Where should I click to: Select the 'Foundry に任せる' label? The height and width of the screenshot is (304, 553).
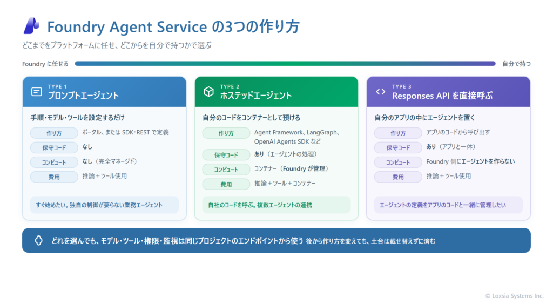(45, 64)
